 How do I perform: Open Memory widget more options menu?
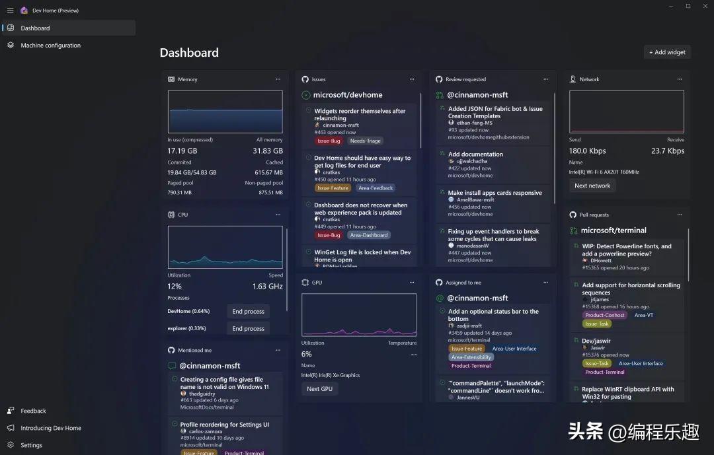click(x=278, y=79)
